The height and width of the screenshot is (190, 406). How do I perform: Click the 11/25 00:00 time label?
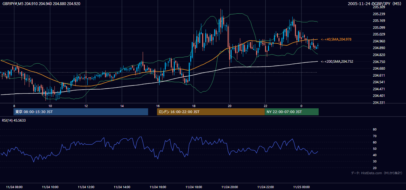click(x=301, y=187)
